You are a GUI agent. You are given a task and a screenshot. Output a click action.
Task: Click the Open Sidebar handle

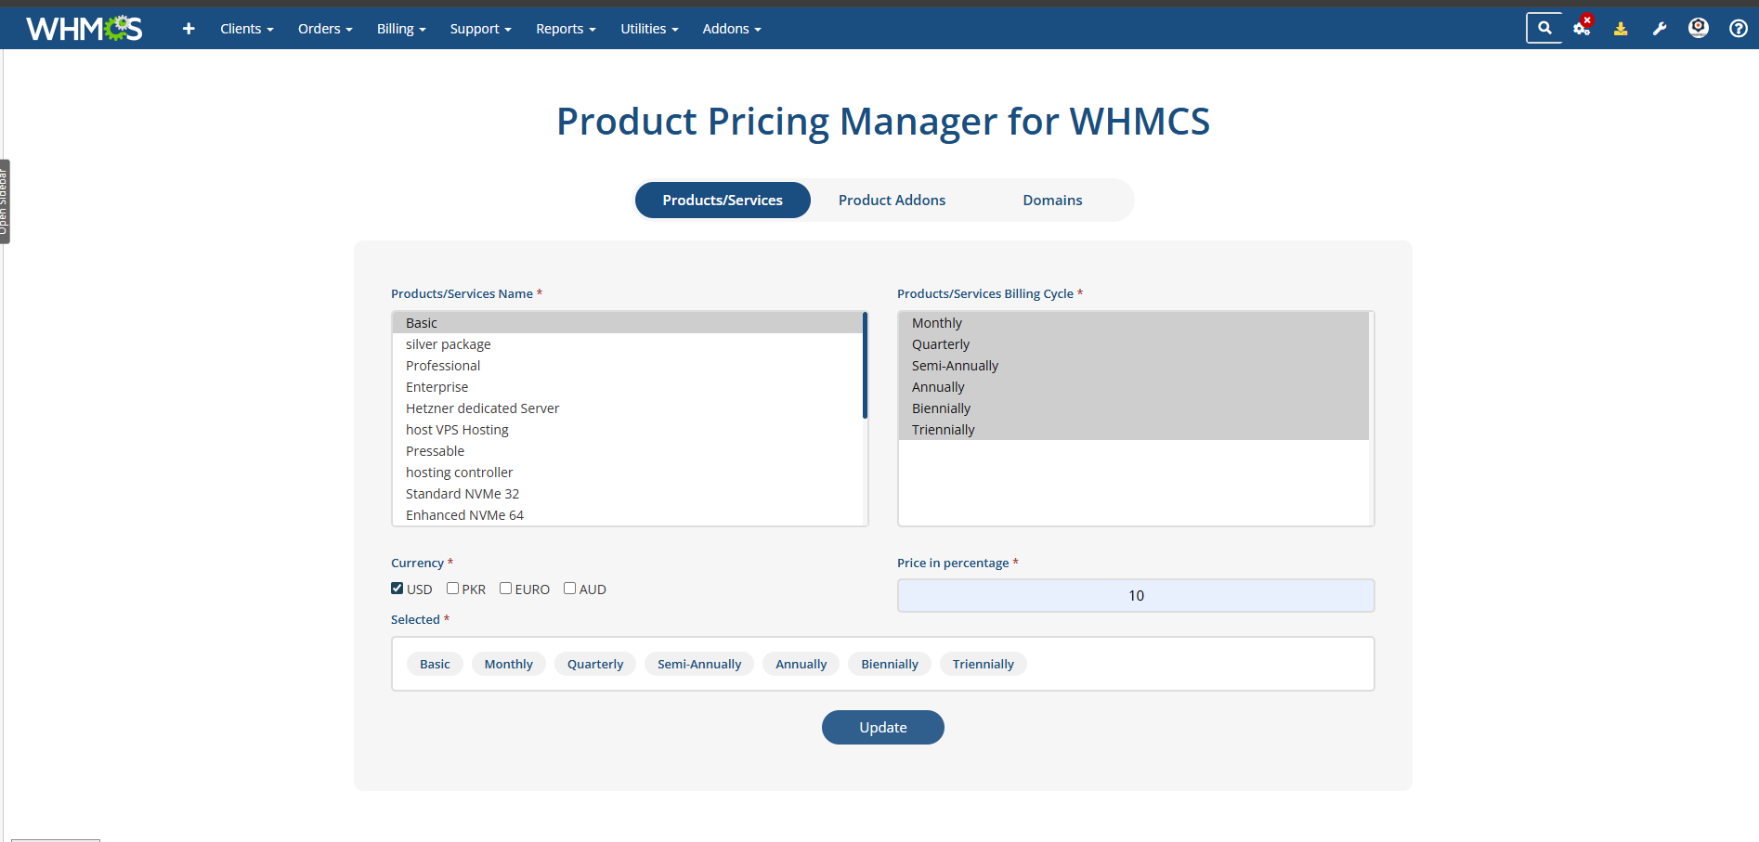pyautogui.click(x=5, y=201)
